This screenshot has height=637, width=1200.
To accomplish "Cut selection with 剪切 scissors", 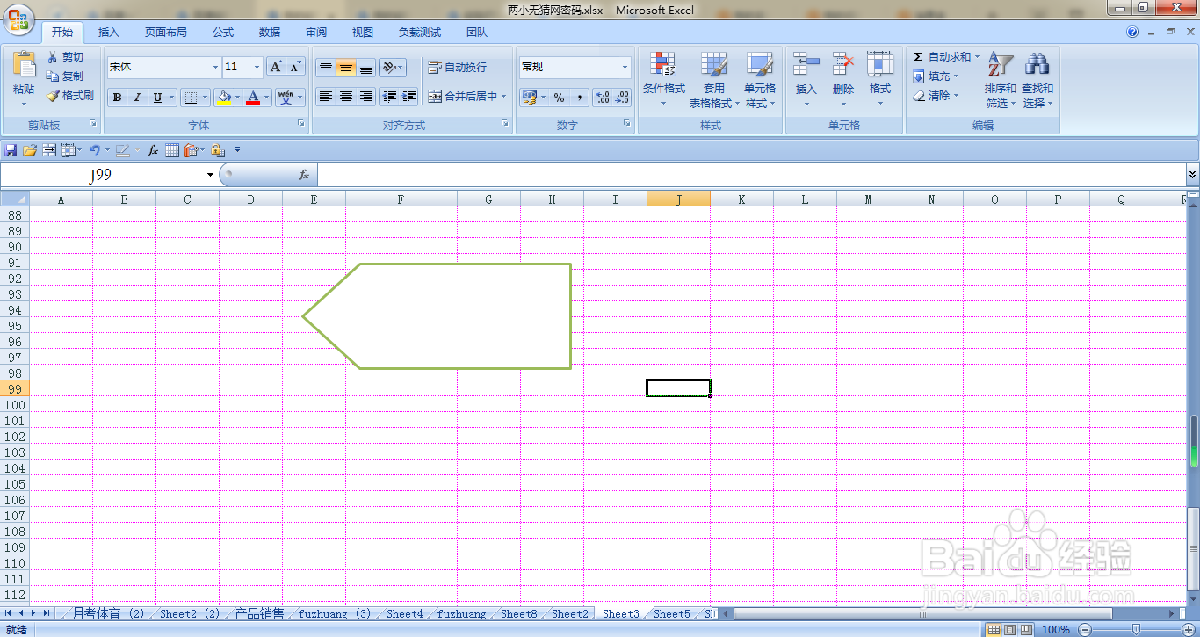I will pyautogui.click(x=65, y=57).
